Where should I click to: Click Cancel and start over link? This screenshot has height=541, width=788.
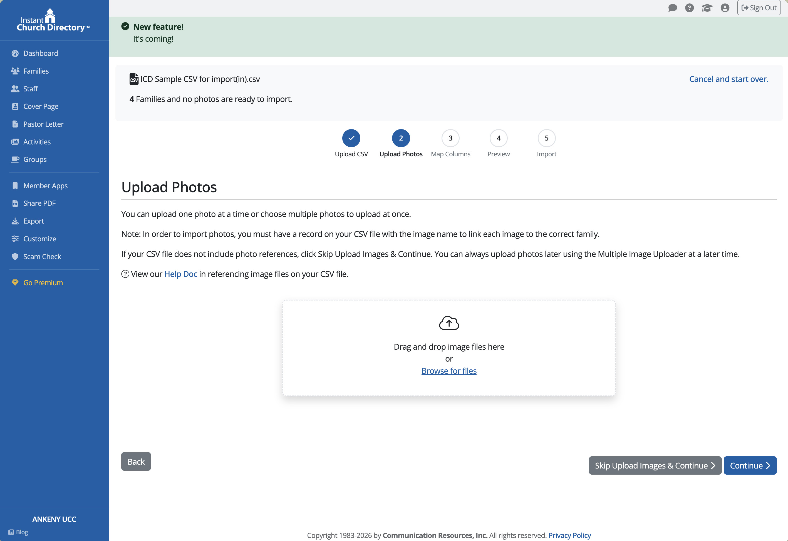pyautogui.click(x=728, y=79)
